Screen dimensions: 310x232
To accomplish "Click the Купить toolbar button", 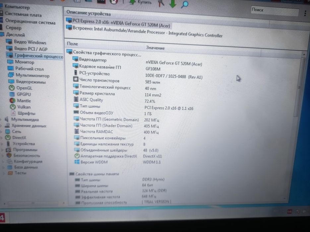I will click(x=141, y=2).
